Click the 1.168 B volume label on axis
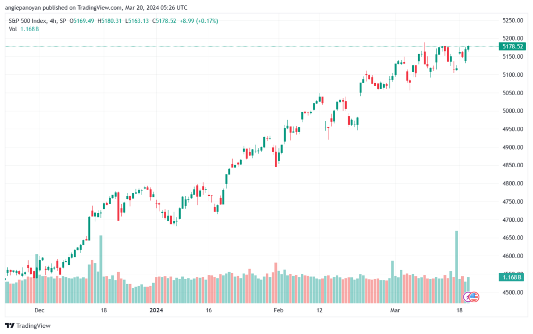Image resolution: width=533 pixels, height=334 pixels. [x=512, y=278]
